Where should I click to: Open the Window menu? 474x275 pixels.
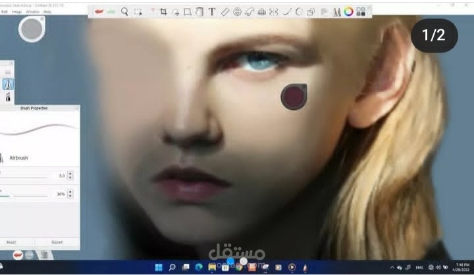[x=33, y=12]
